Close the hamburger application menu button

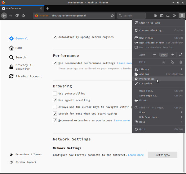point(182,16)
